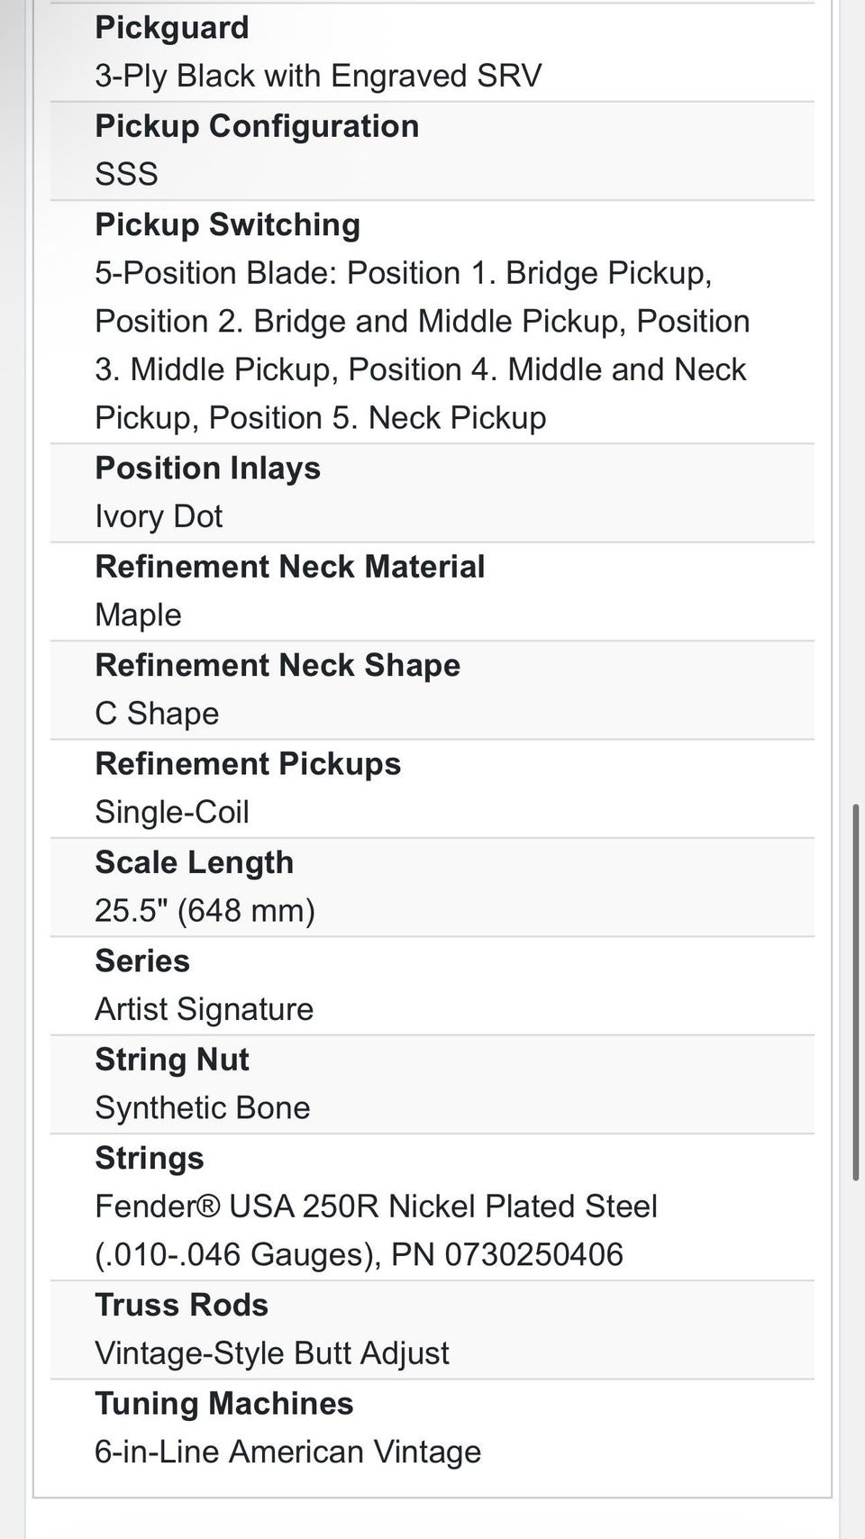The height and width of the screenshot is (1539, 865).
Task: Click the C Shape value
Action: pyautogui.click(x=157, y=714)
